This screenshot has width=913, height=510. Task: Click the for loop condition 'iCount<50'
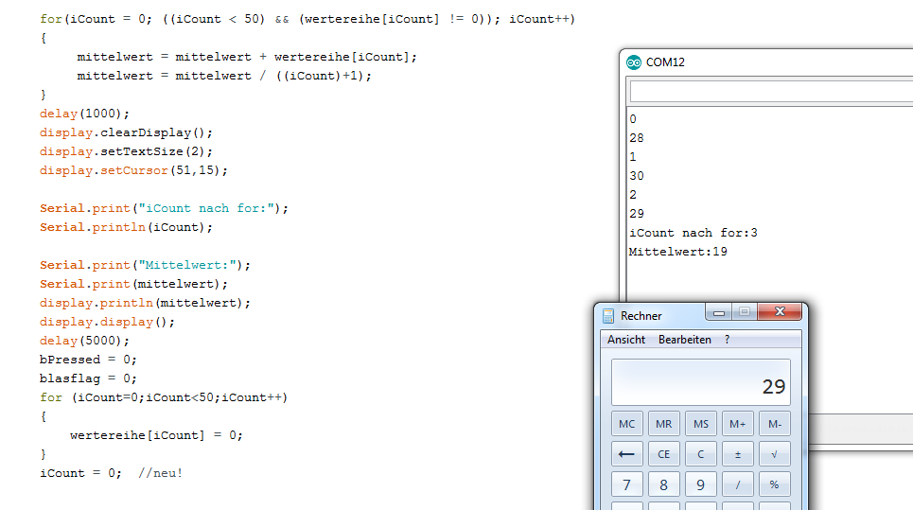pyautogui.click(x=180, y=397)
